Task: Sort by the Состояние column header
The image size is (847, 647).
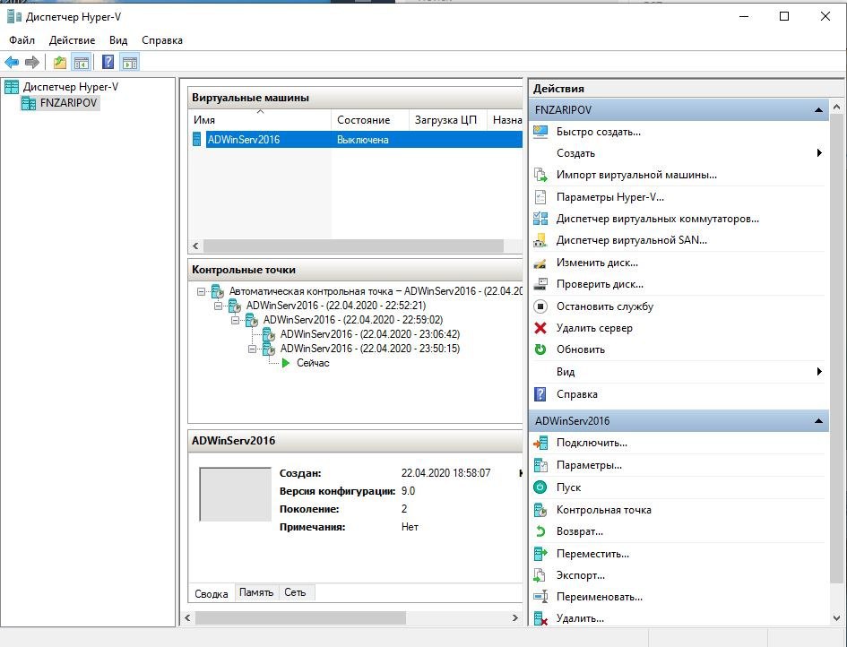Action: point(369,120)
